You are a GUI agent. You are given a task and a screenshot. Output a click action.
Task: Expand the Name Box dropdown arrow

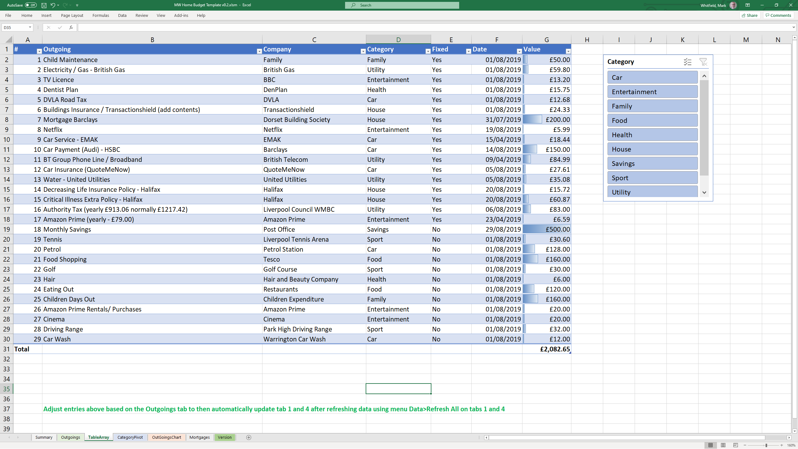coord(30,27)
